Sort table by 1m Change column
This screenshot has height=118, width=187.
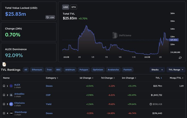tap(129, 78)
